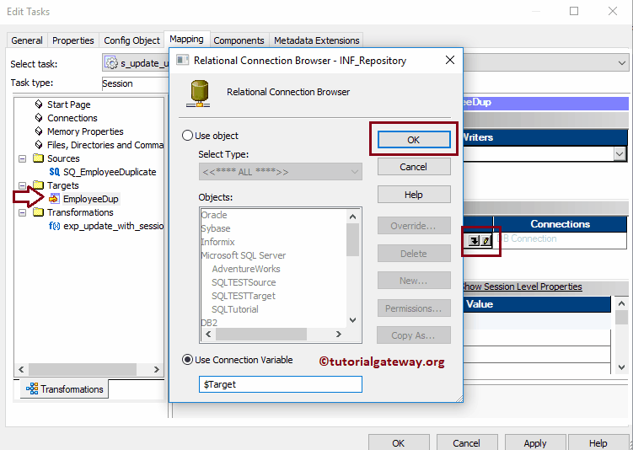This screenshot has height=450, width=633.
Task: Click the Transformations folder icon in tree
Action: [39, 212]
